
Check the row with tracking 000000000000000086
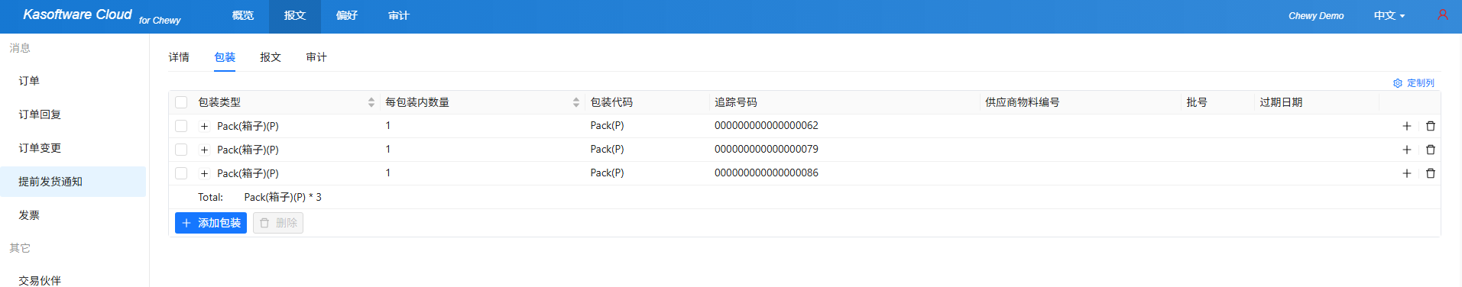pos(181,173)
